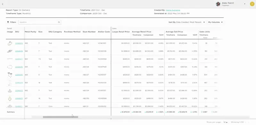
Task: Click the Summary row label
Action: click(x=11, y=112)
